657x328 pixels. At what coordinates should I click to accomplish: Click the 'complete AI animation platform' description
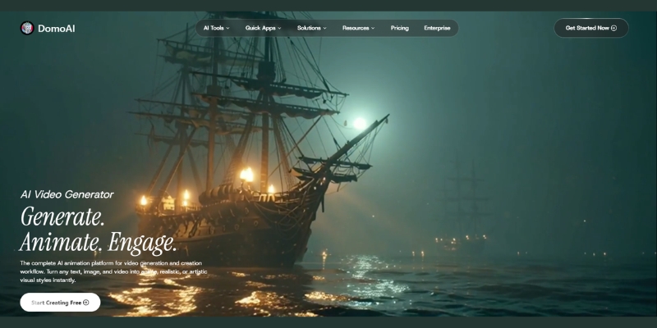(113, 271)
